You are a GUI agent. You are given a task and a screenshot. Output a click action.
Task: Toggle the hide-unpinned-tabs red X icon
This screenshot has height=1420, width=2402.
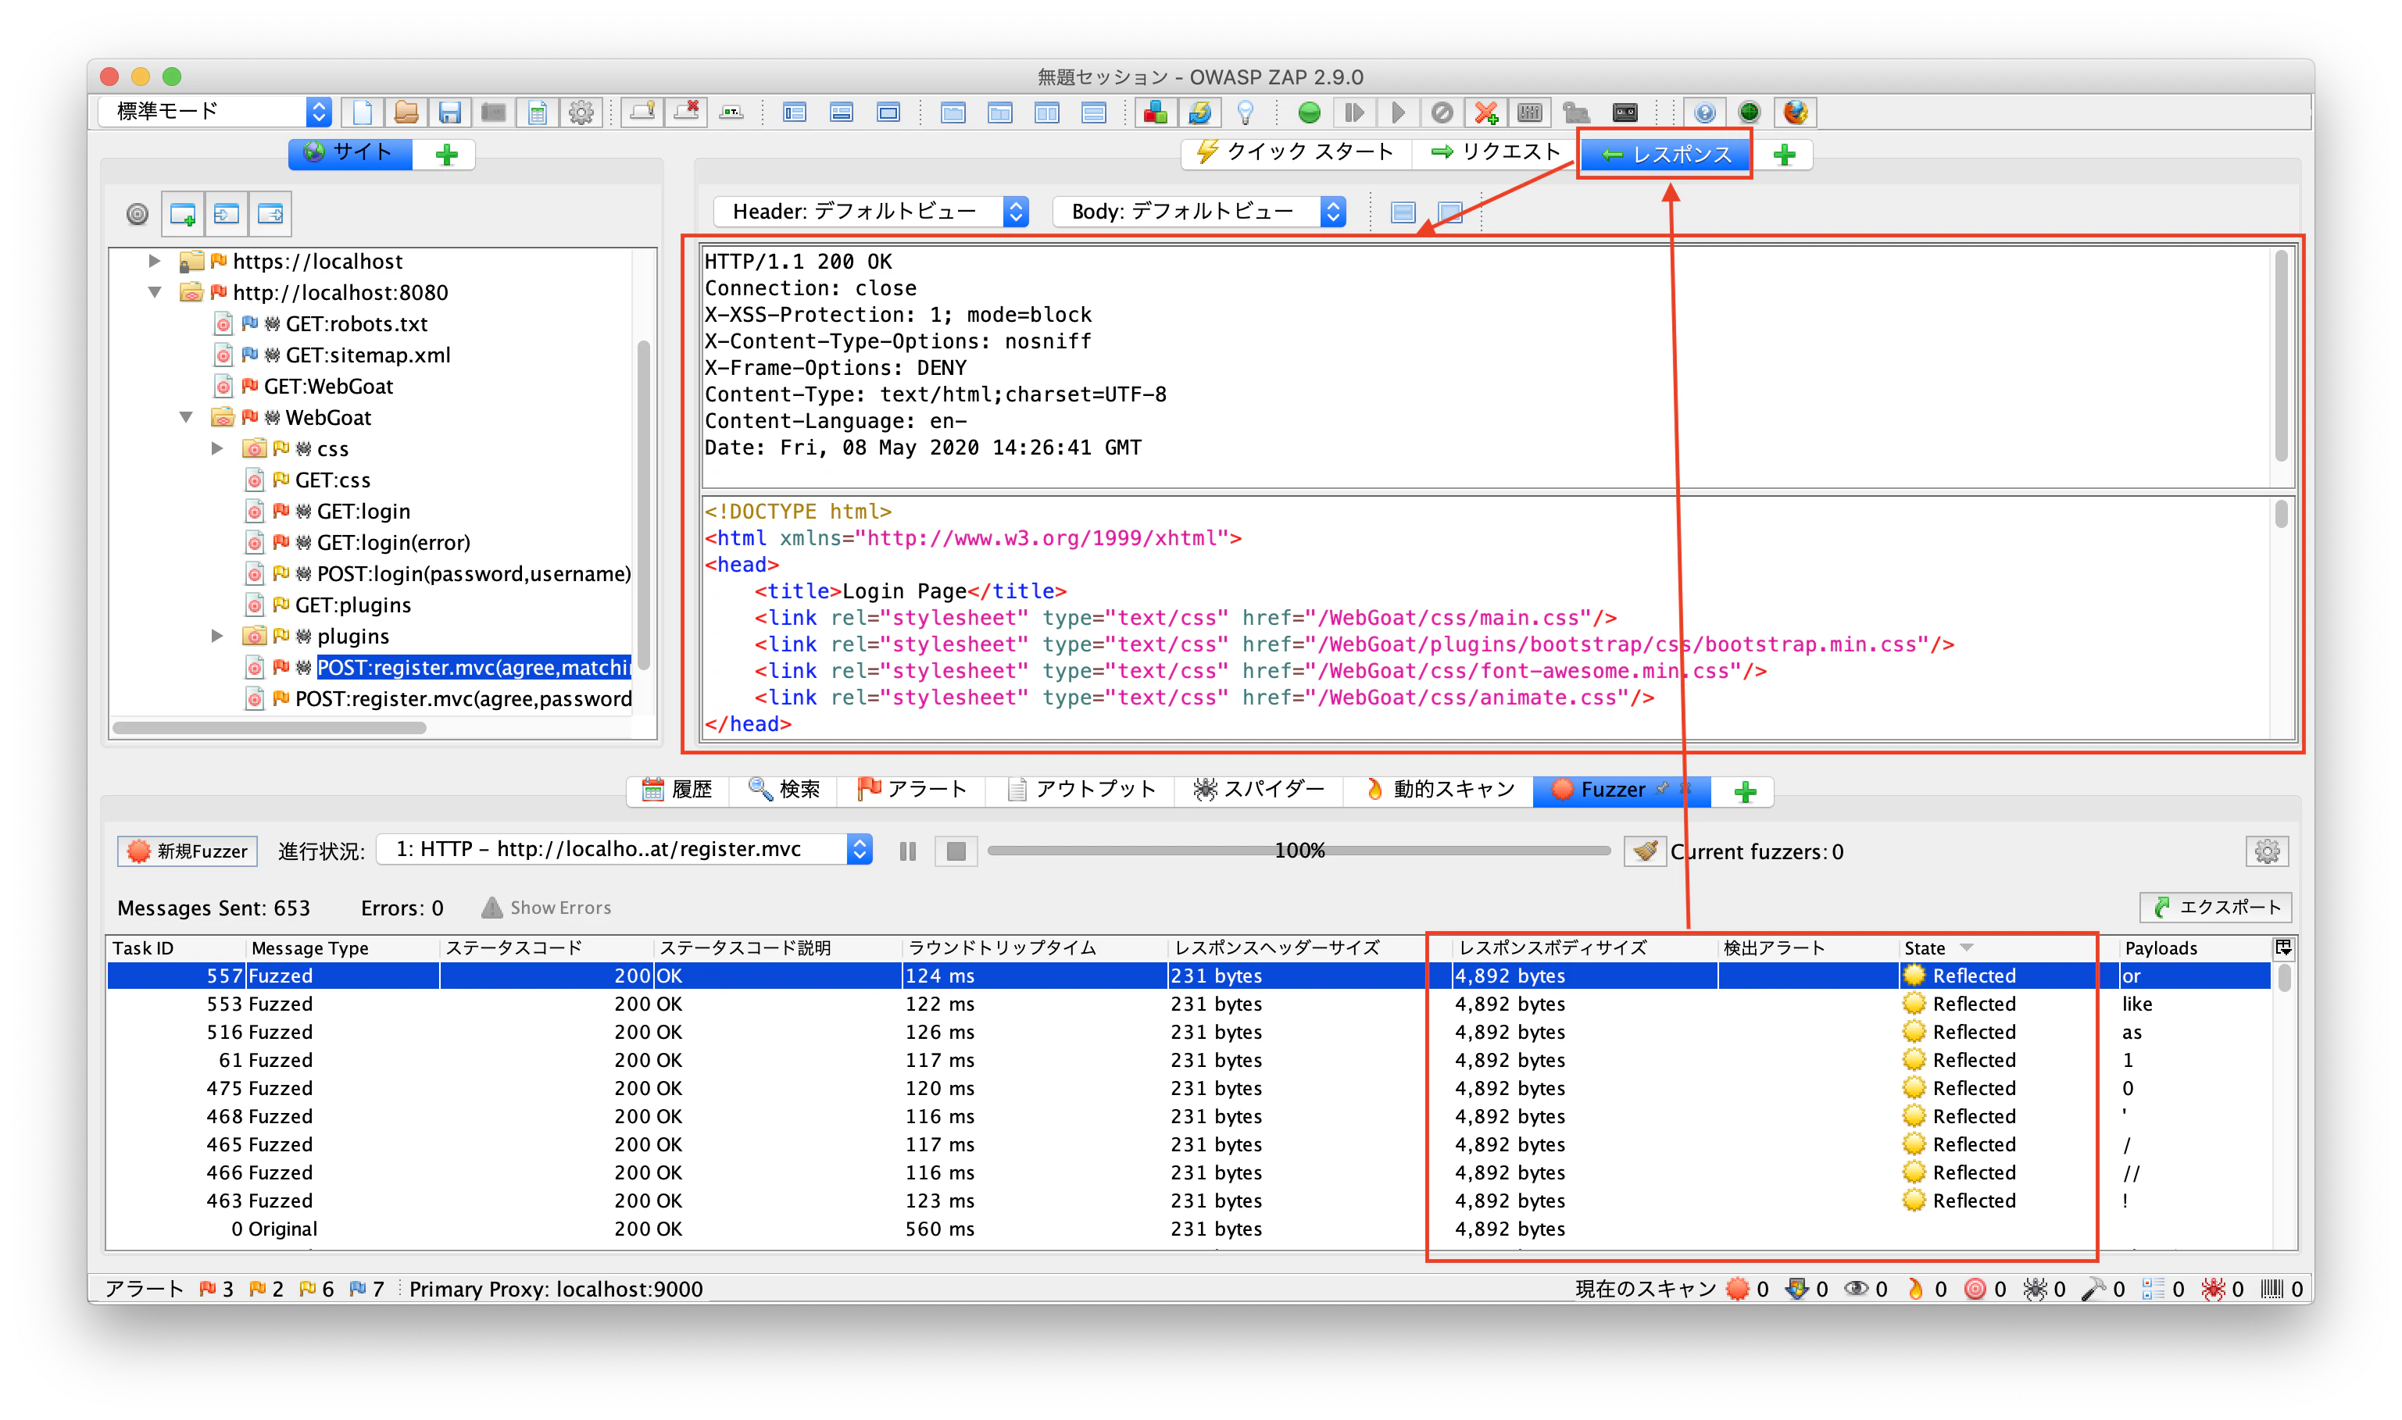(687, 113)
